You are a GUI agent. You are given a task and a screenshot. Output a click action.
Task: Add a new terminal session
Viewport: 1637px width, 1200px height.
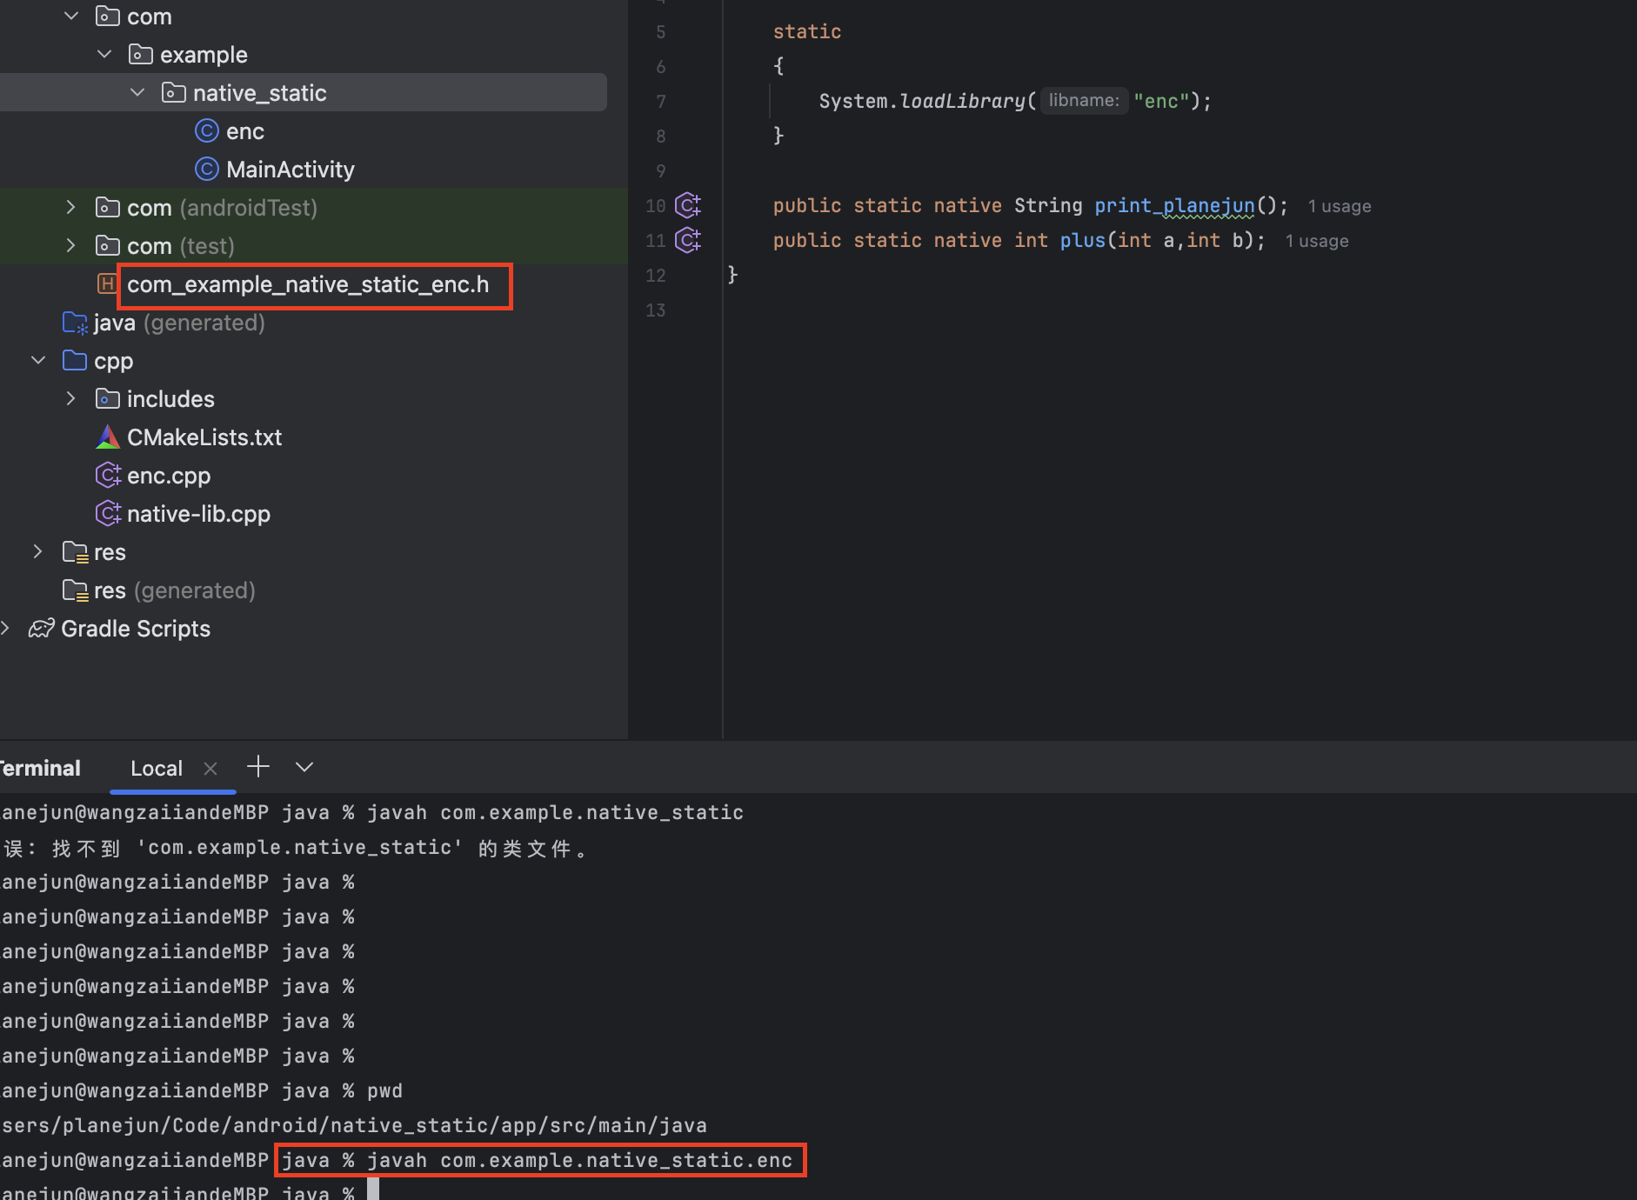(258, 767)
